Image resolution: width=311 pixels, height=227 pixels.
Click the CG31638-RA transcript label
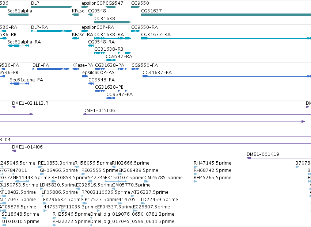(x=109, y=35)
